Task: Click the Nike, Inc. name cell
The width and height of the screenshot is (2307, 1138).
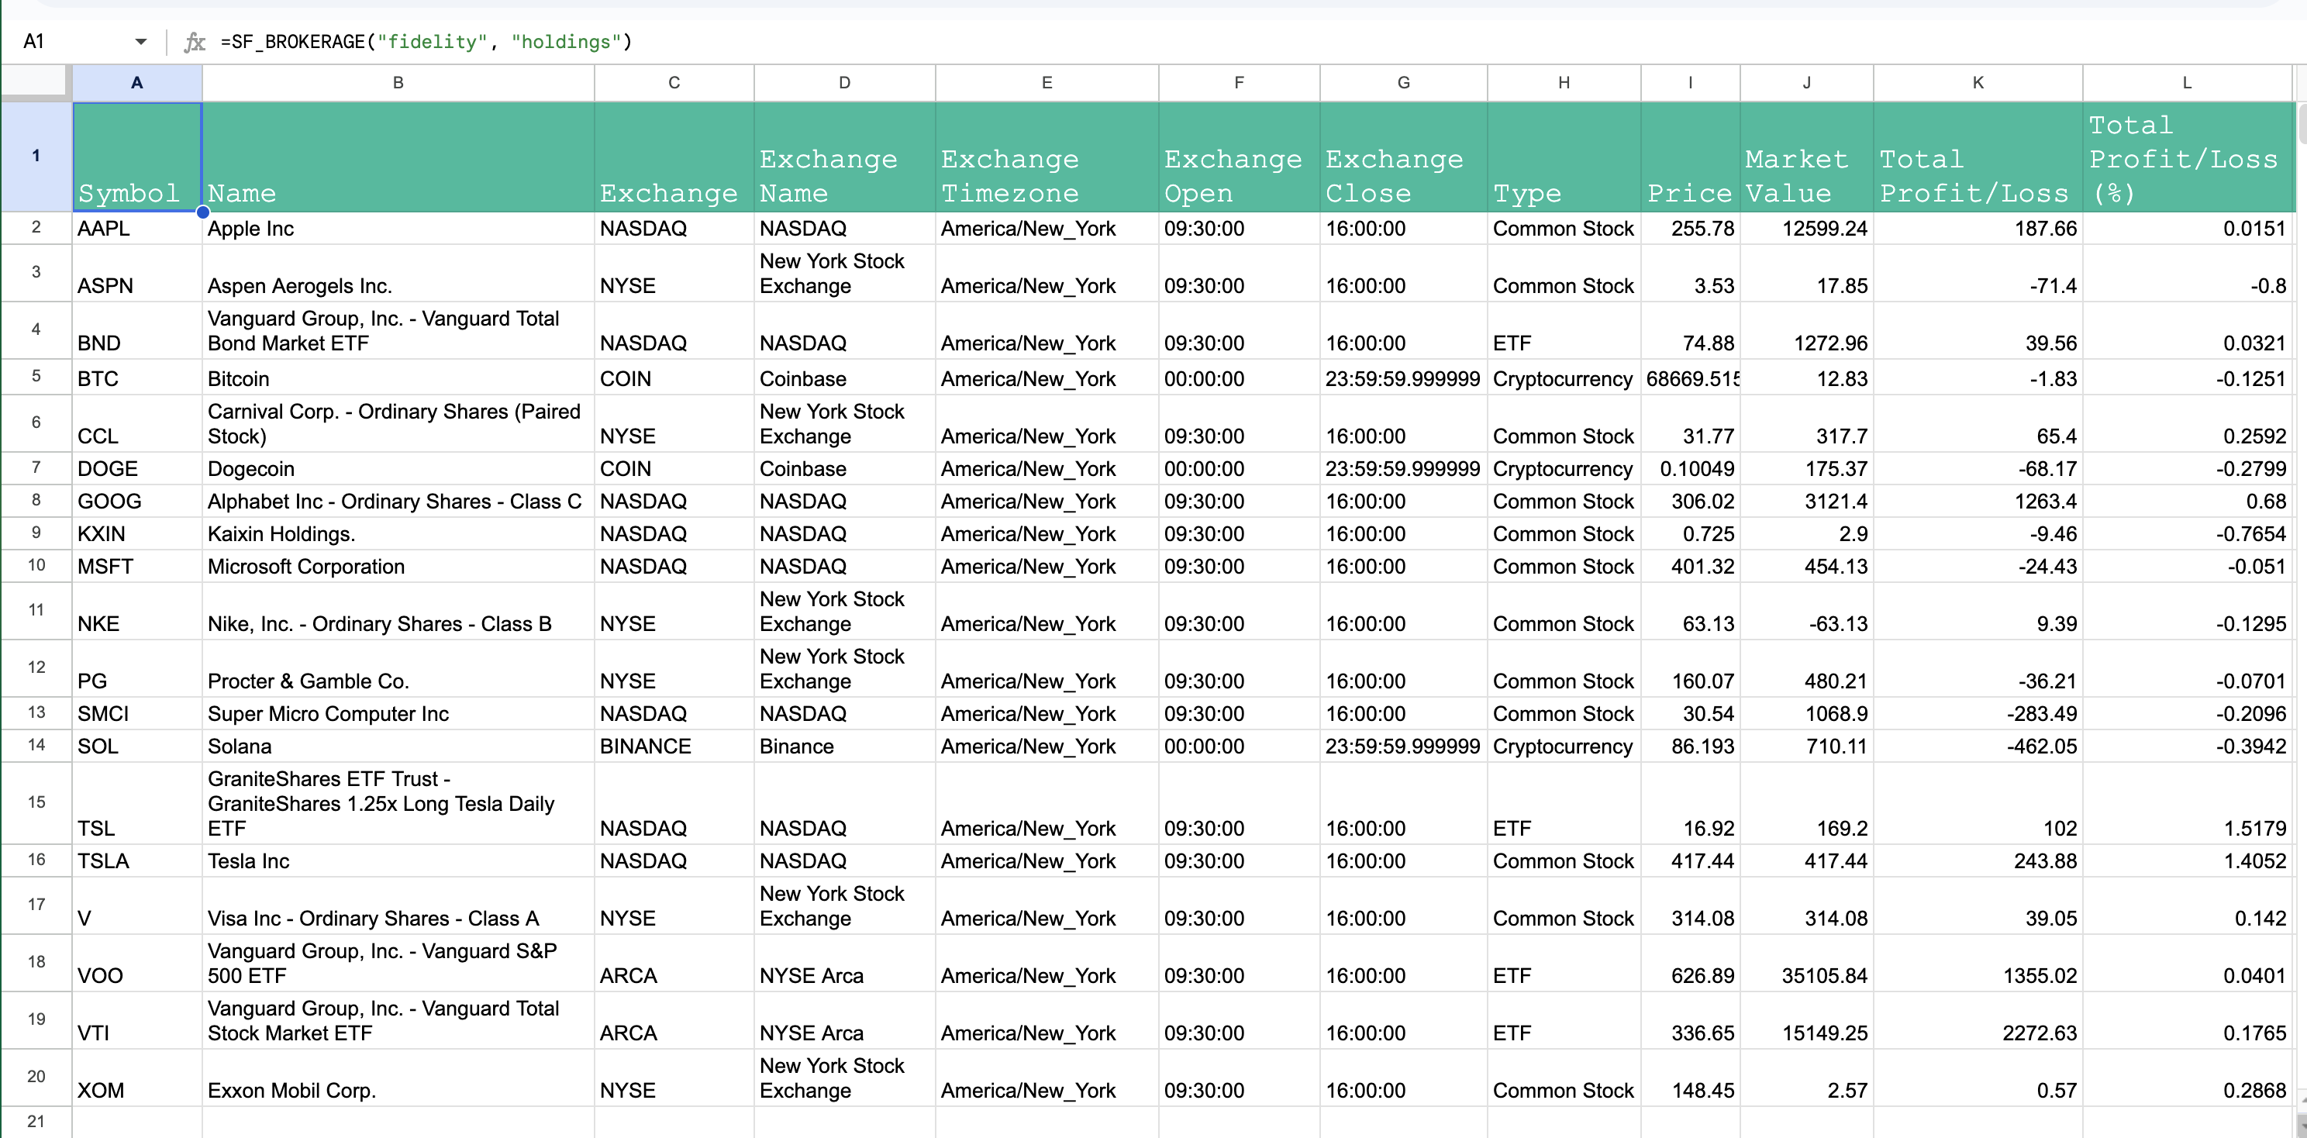Action: [398, 612]
